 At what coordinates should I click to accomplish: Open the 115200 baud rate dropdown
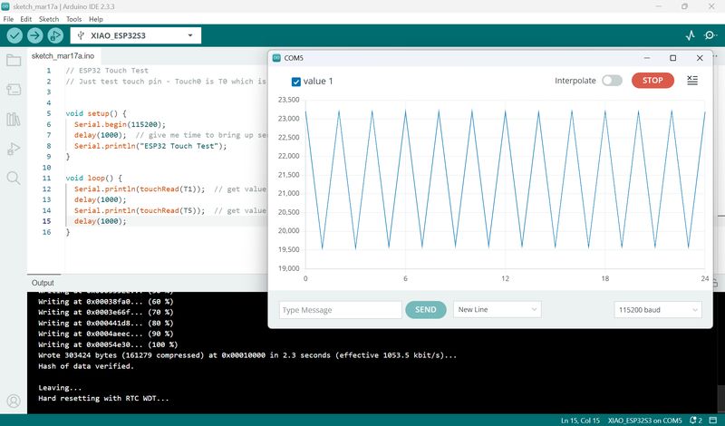(658, 309)
